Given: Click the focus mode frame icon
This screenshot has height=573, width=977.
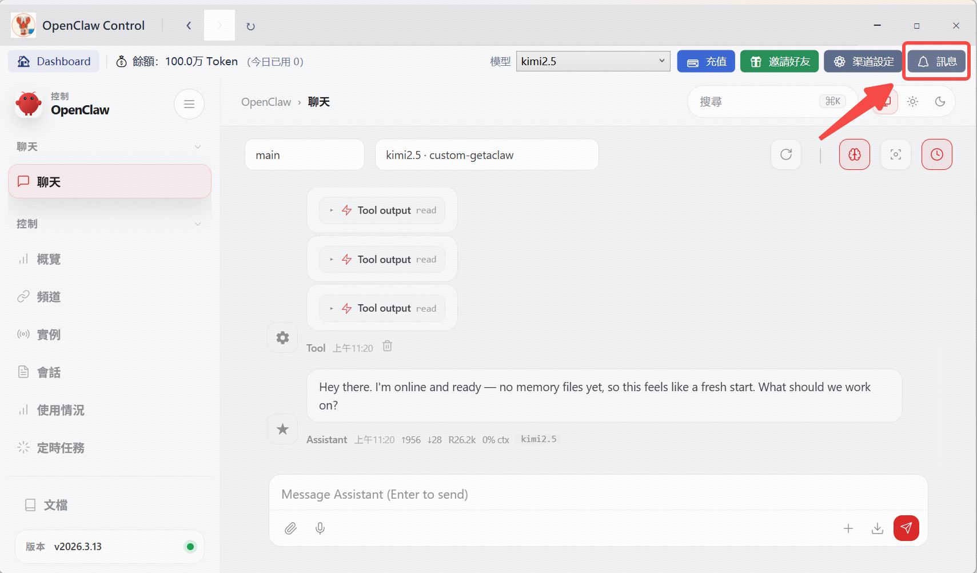Looking at the screenshot, I should 896,154.
